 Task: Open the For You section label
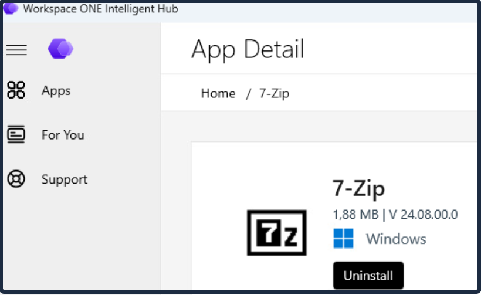pos(63,135)
